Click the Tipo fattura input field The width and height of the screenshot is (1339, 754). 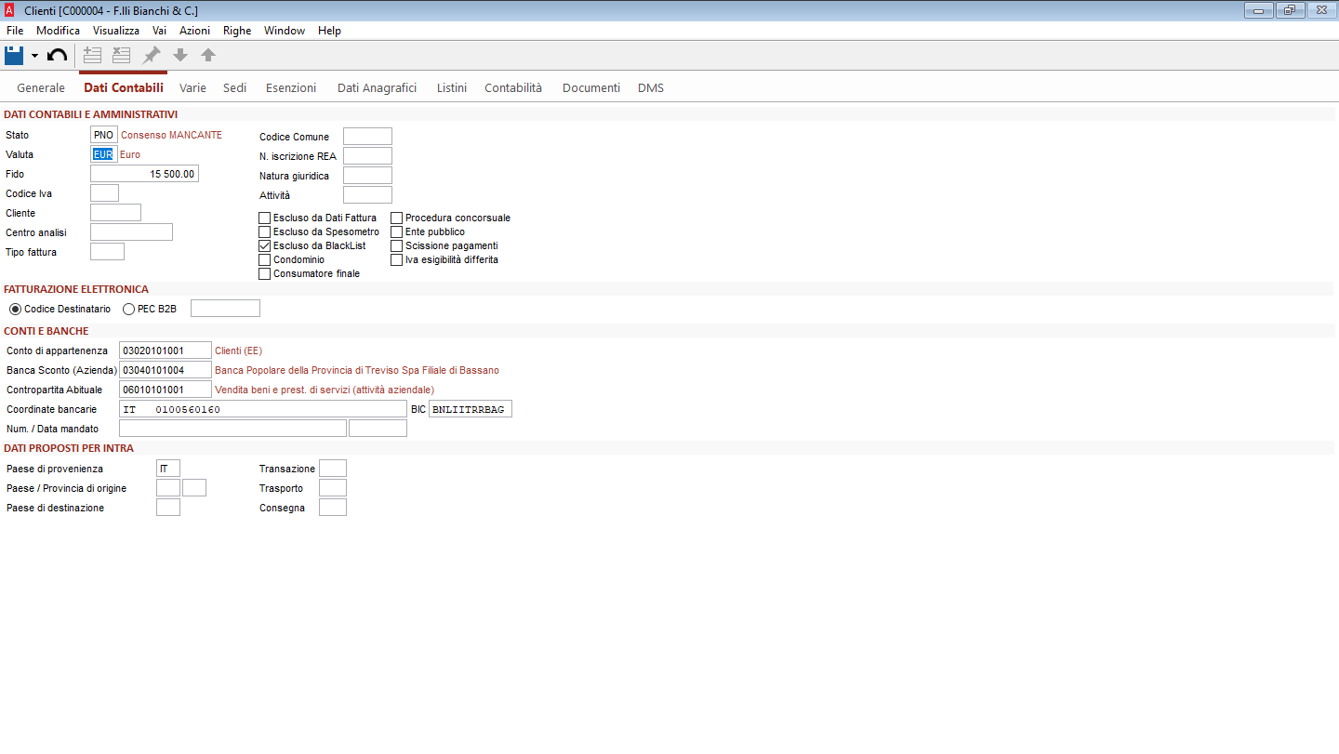tap(107, 252)
